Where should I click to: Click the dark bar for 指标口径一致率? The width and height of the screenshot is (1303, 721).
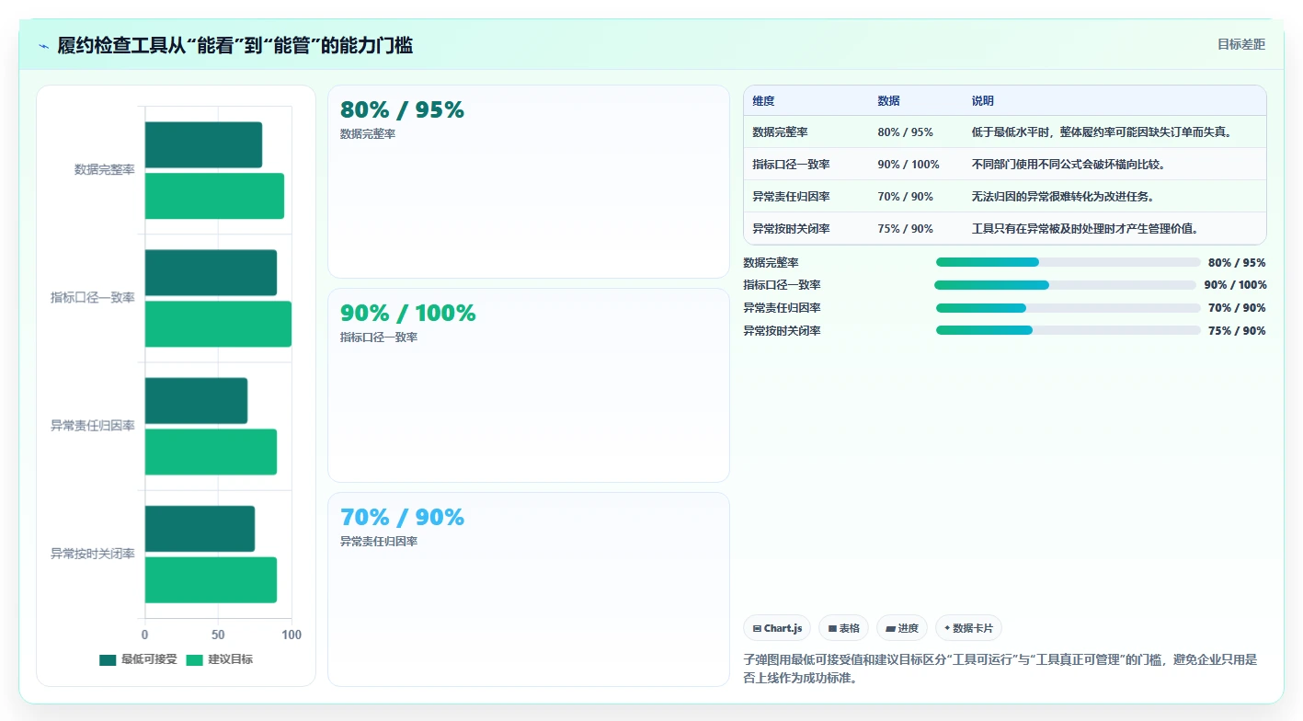[211, 272]
